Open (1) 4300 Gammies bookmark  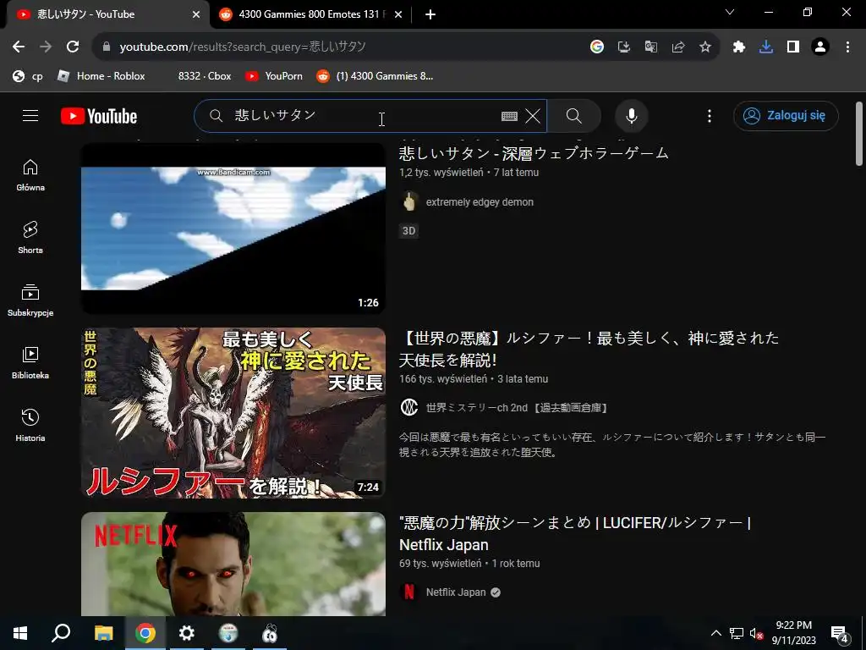[x=375, y=76]
